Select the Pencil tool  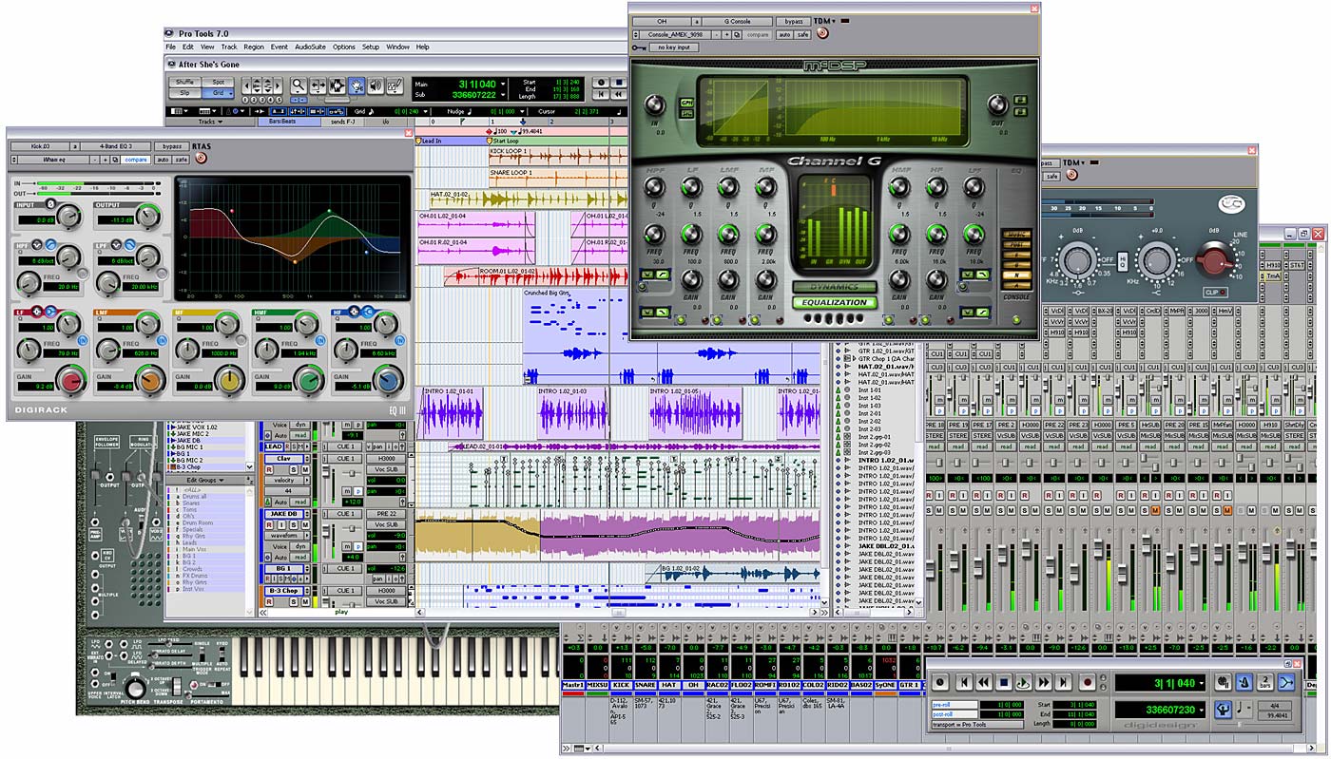click(395, 85)
